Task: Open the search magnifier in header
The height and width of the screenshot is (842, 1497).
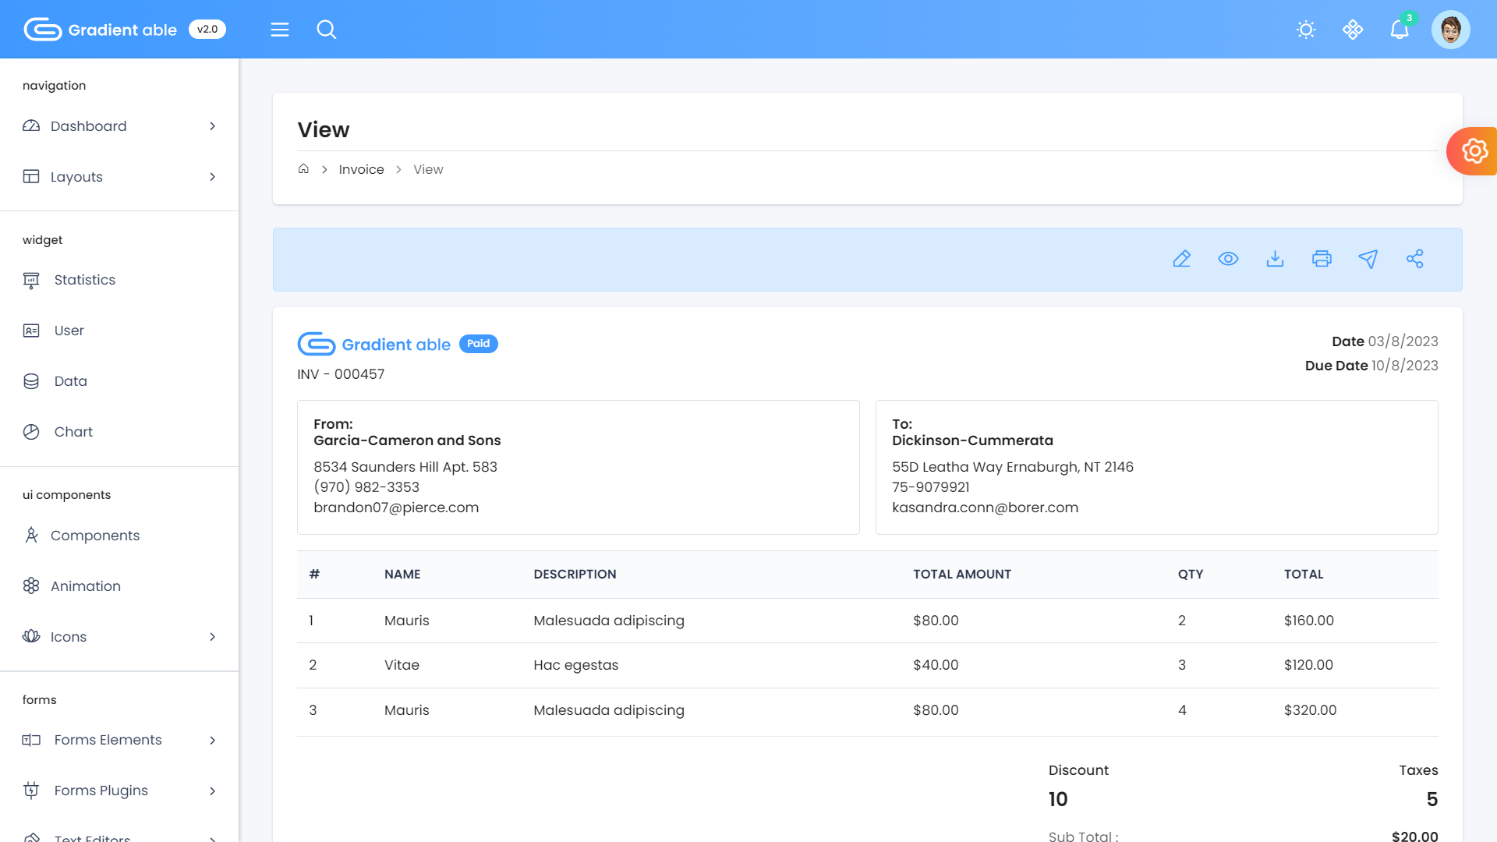Action: pos(327,30)
